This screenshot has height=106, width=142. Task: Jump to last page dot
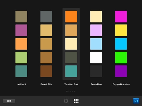(x=75, y=91)
